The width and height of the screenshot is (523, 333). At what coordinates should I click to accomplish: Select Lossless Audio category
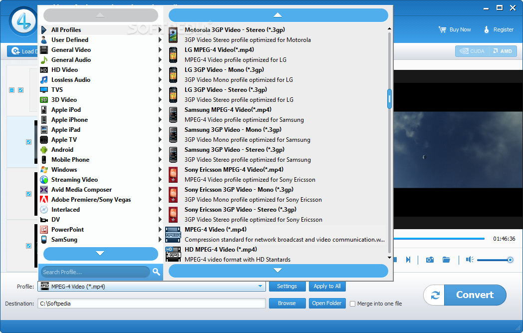pos(101,80)
